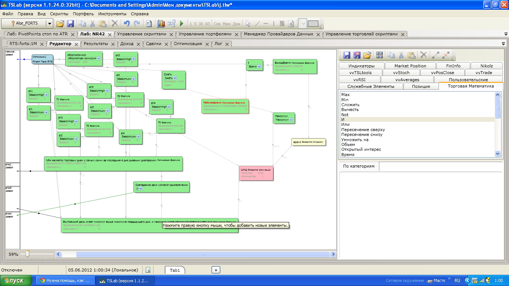Open the Служебные Элементы category tab
The width and height of the screenshot is (509, 286).
[371, 86]
